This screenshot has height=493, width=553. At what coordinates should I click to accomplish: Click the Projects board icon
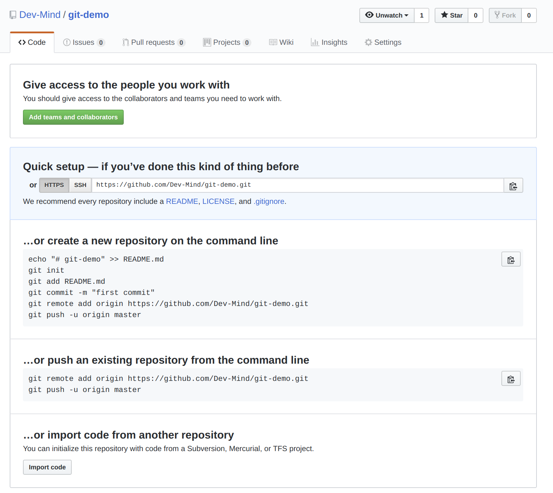(207, 42)
